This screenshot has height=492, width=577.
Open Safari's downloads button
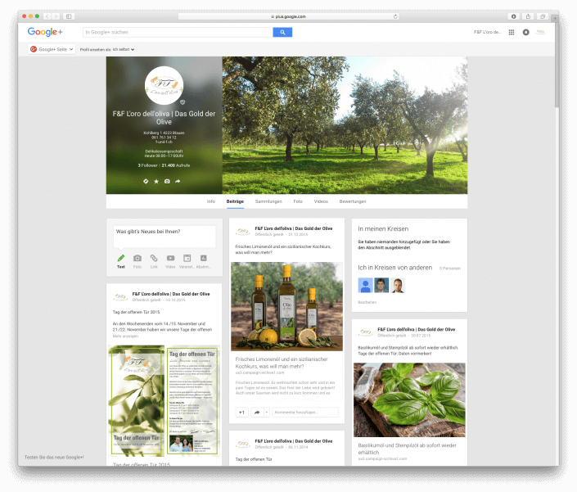pos(514,16)
